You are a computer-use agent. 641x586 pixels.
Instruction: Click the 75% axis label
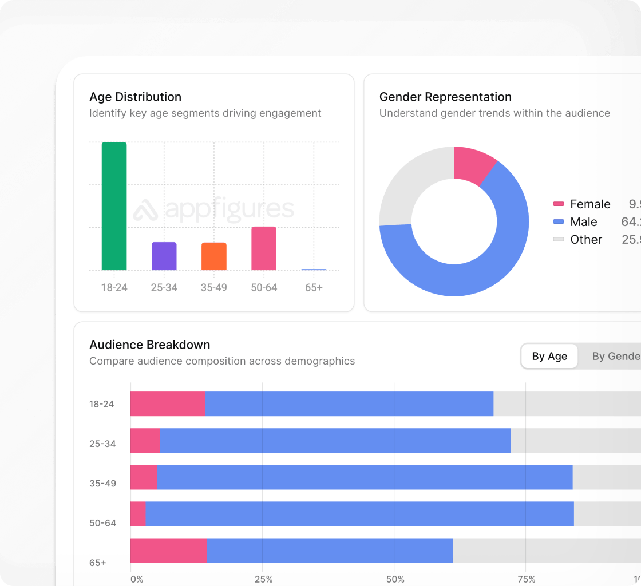coord(527,579)
